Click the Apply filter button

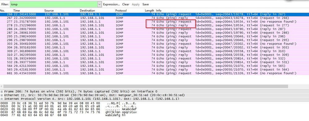pyautogui.click(x=135, y=4)
